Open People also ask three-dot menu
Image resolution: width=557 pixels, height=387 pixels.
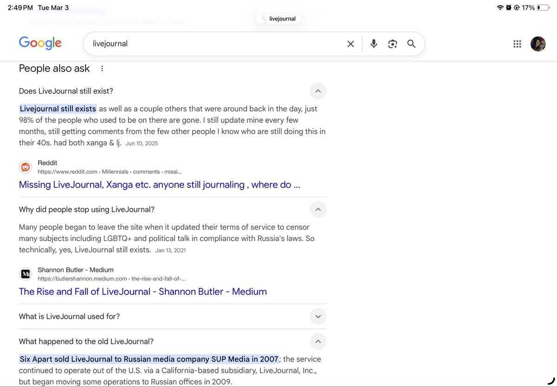click(x=102, y=69)
